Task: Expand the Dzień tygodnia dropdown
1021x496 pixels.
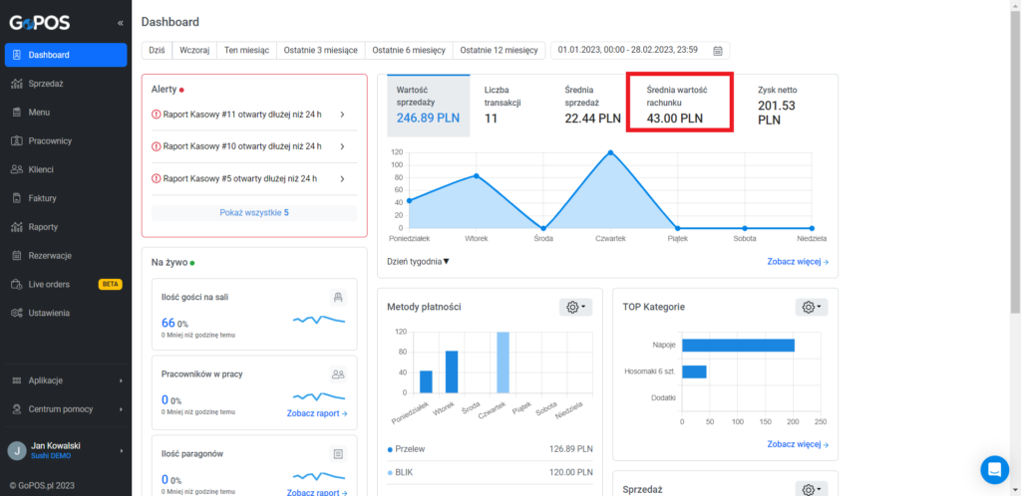Action: (418, 261)
